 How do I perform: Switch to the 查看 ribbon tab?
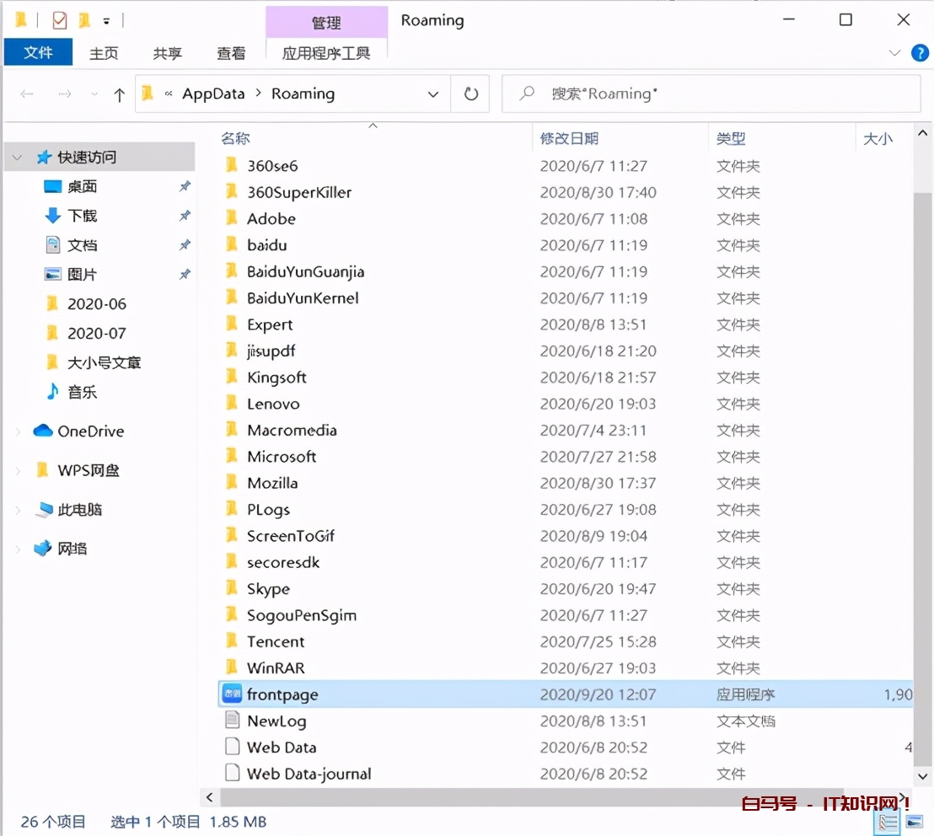(231, 52)
